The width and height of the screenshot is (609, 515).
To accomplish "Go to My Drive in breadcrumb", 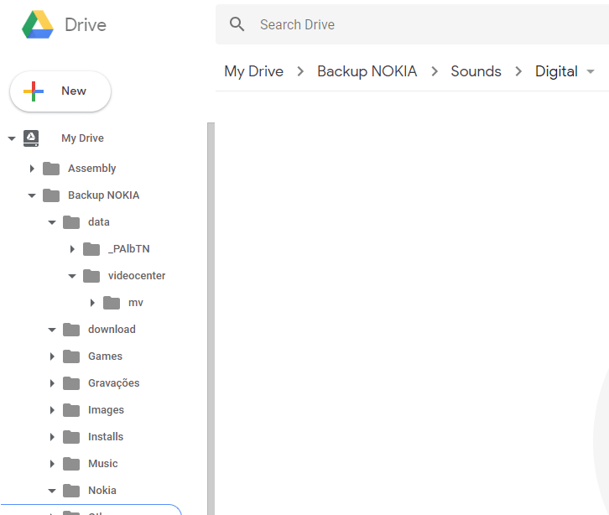I will pyautogui.click(x=254, y=71).
